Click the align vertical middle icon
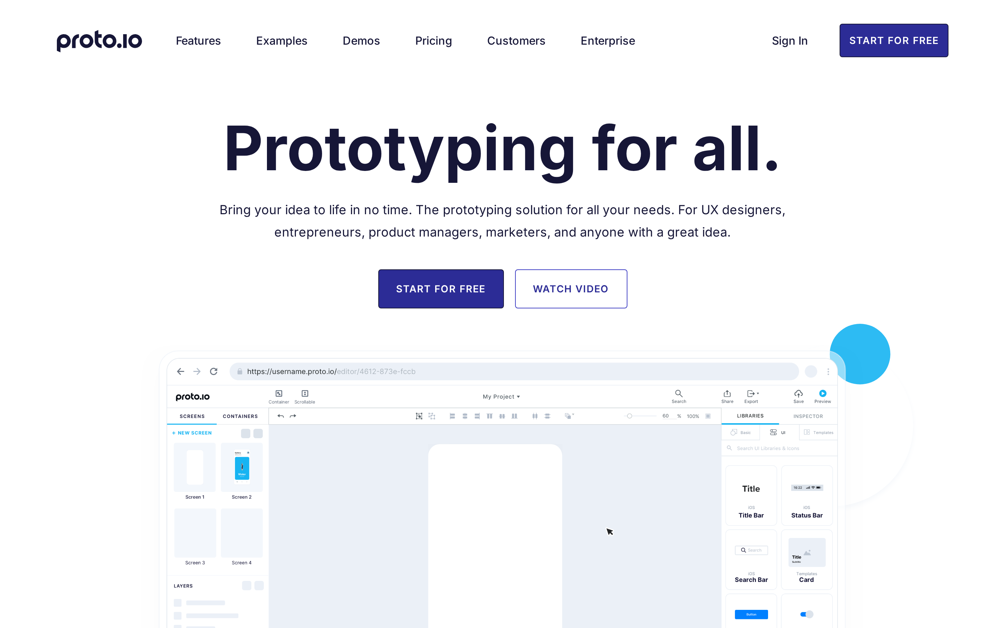1005x628 pixels. (x=502, y=416)
